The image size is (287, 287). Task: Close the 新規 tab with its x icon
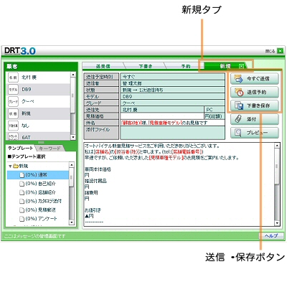tap(241, 66)
